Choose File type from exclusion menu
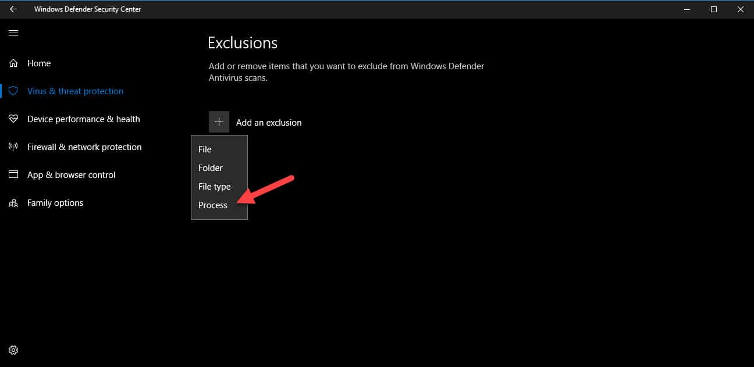 pyautogui.click(x=219, y=187)
